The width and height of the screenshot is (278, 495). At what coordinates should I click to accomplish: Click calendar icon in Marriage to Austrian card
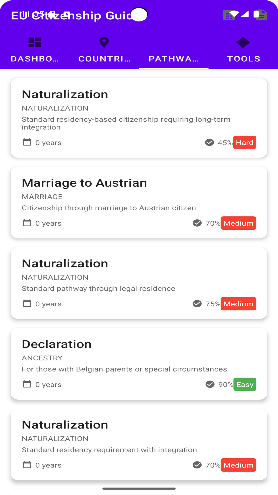(27, 223)
